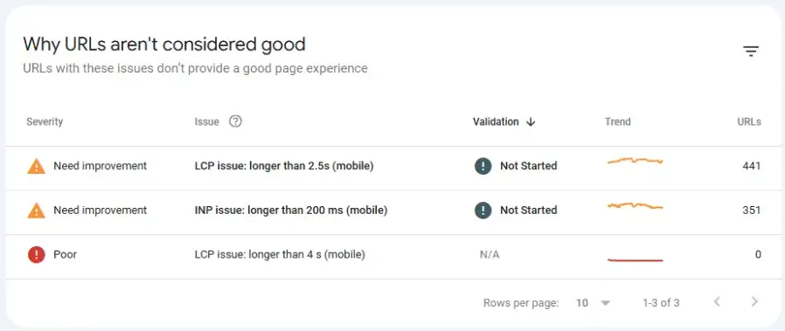Open the Rows per page dropdown
The image size is (785, 331).
[x=594, y=302]
